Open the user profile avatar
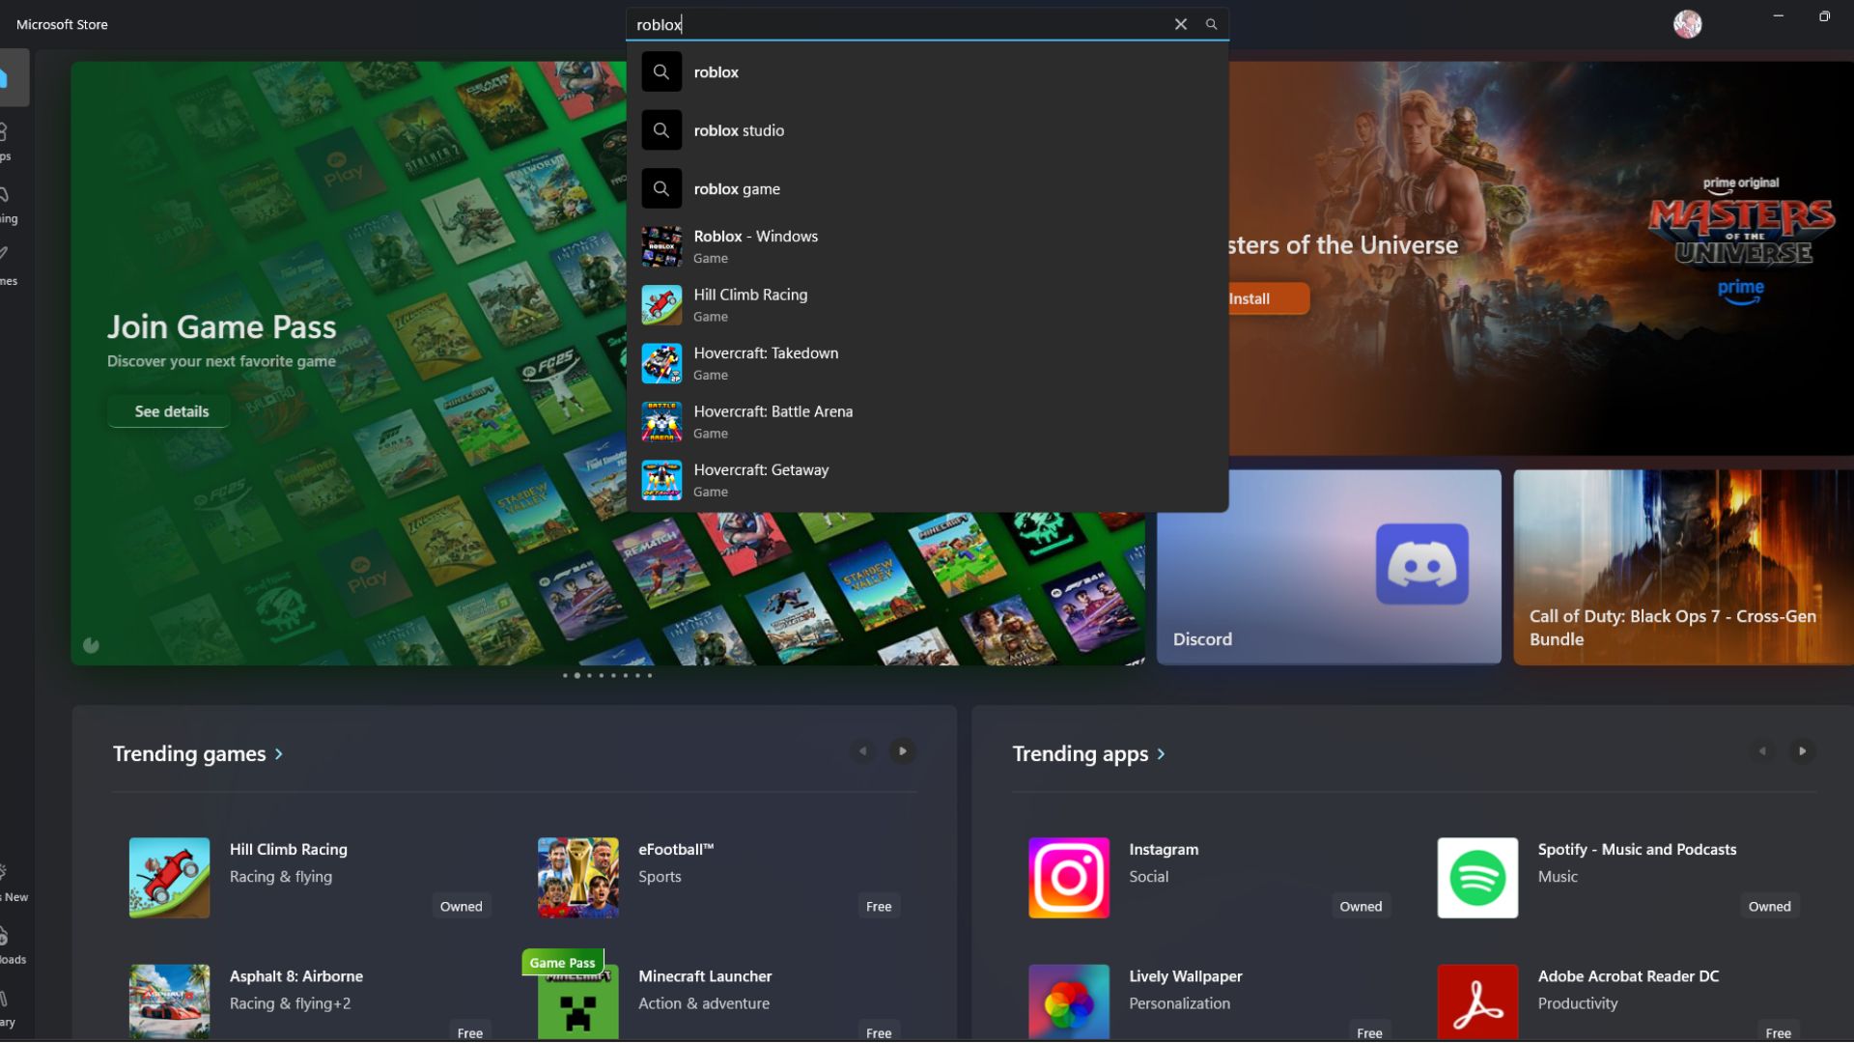The height and width of the screenshot is (1043, 1854). tap(1687, 24)
